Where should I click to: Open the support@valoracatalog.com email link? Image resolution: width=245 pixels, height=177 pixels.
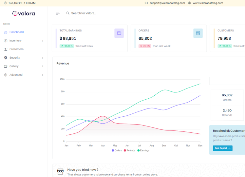pos(167,3)
